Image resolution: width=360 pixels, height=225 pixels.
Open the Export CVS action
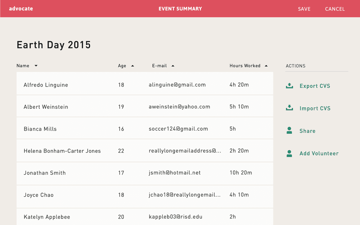pos(315,86)
